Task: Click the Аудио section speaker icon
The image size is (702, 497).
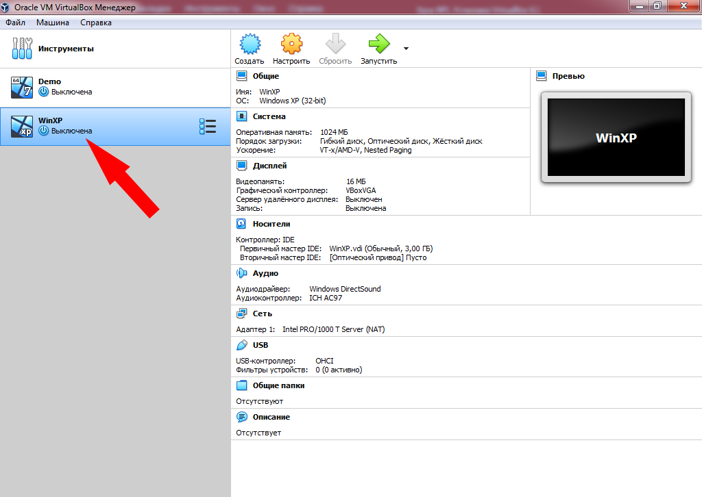Action: pos(242,272)
